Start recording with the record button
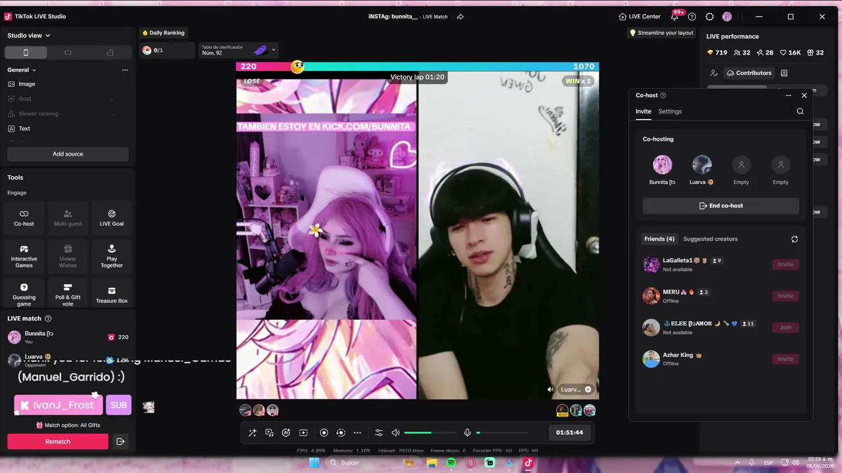The image size is (842, 473). tap(324, 433)
